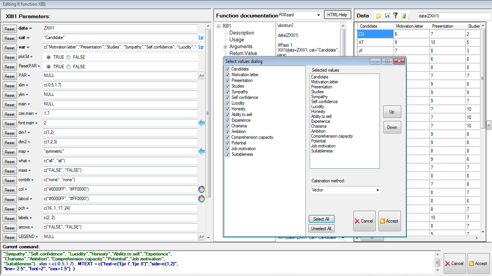This screenshot has height=276, width=492.
Task: Move selected value Down
Action: pos(392,127)
